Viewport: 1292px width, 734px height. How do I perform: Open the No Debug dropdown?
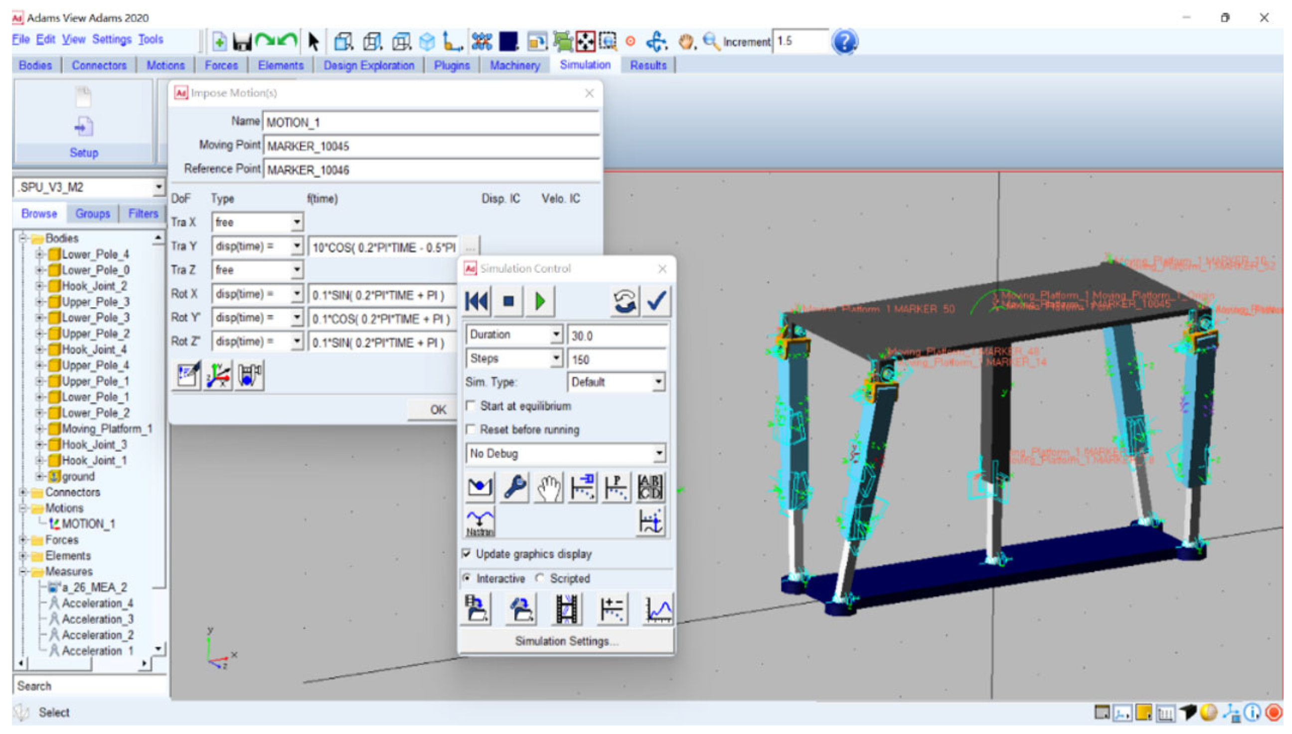point(658,454)
